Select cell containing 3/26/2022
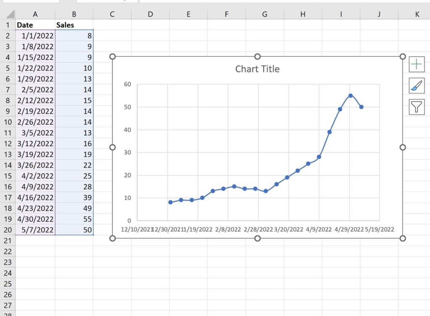The image size is (430, 316). coord(35,165)
